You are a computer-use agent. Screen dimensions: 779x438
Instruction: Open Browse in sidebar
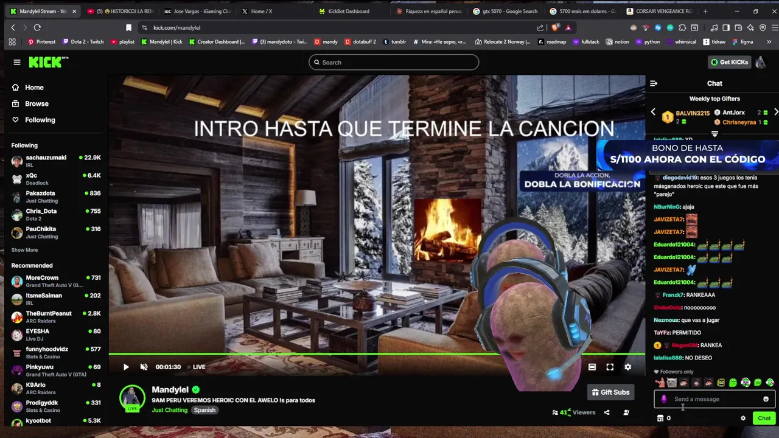point(30,104)
